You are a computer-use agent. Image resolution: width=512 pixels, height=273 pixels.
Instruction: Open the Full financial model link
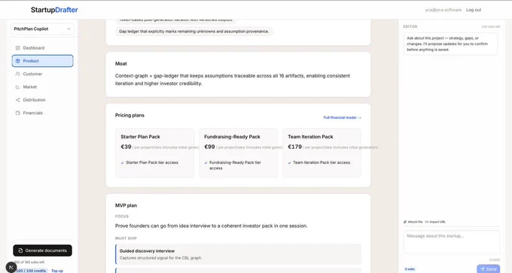342,117
